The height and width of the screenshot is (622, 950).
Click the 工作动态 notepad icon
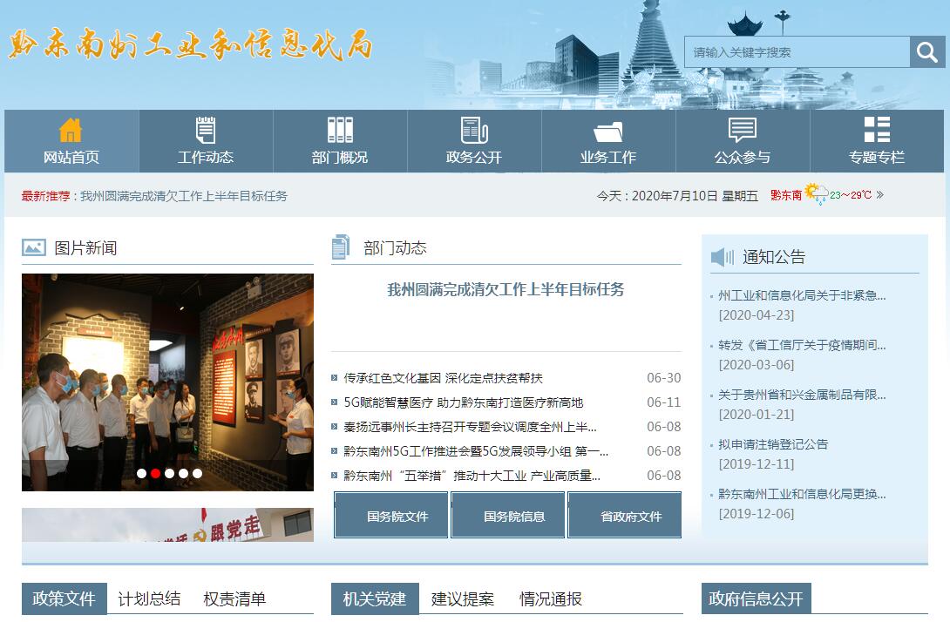coord(206,130)
